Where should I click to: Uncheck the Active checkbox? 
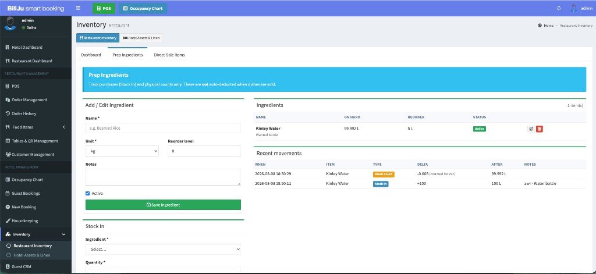[x=88, y=194]
